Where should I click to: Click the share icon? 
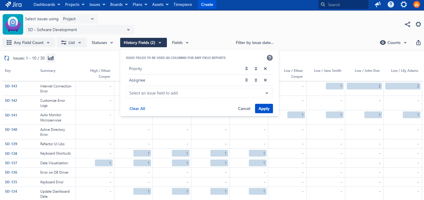[x=408, y=24]
